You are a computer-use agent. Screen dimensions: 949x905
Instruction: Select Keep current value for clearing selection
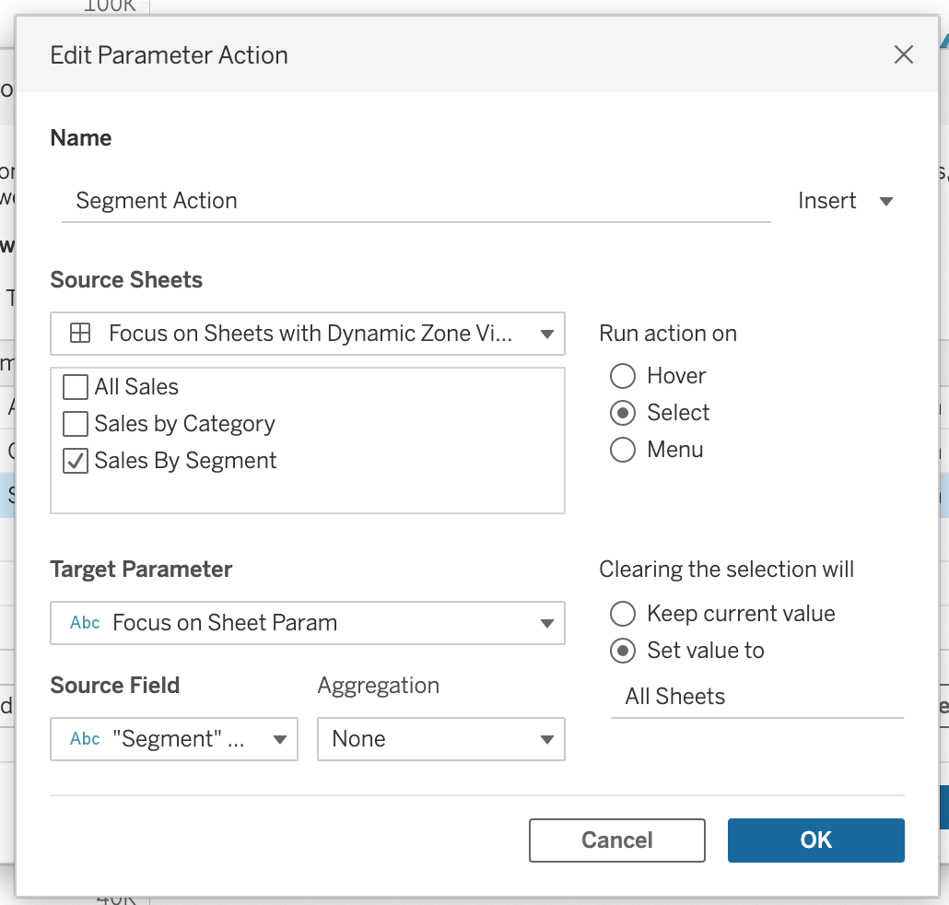coord(623,613)
